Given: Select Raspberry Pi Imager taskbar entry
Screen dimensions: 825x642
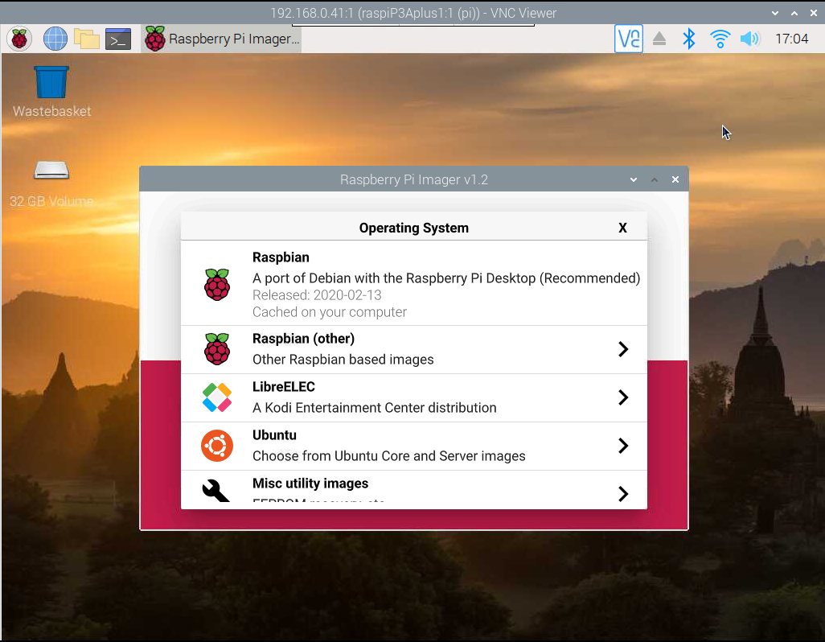Looking at the screenshot, I should pyautogui.click(x=221, y=39).
